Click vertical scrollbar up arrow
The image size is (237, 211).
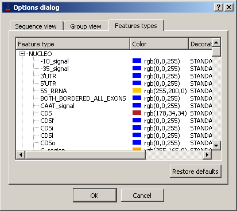pyautogui.click(x=216, y=42)
